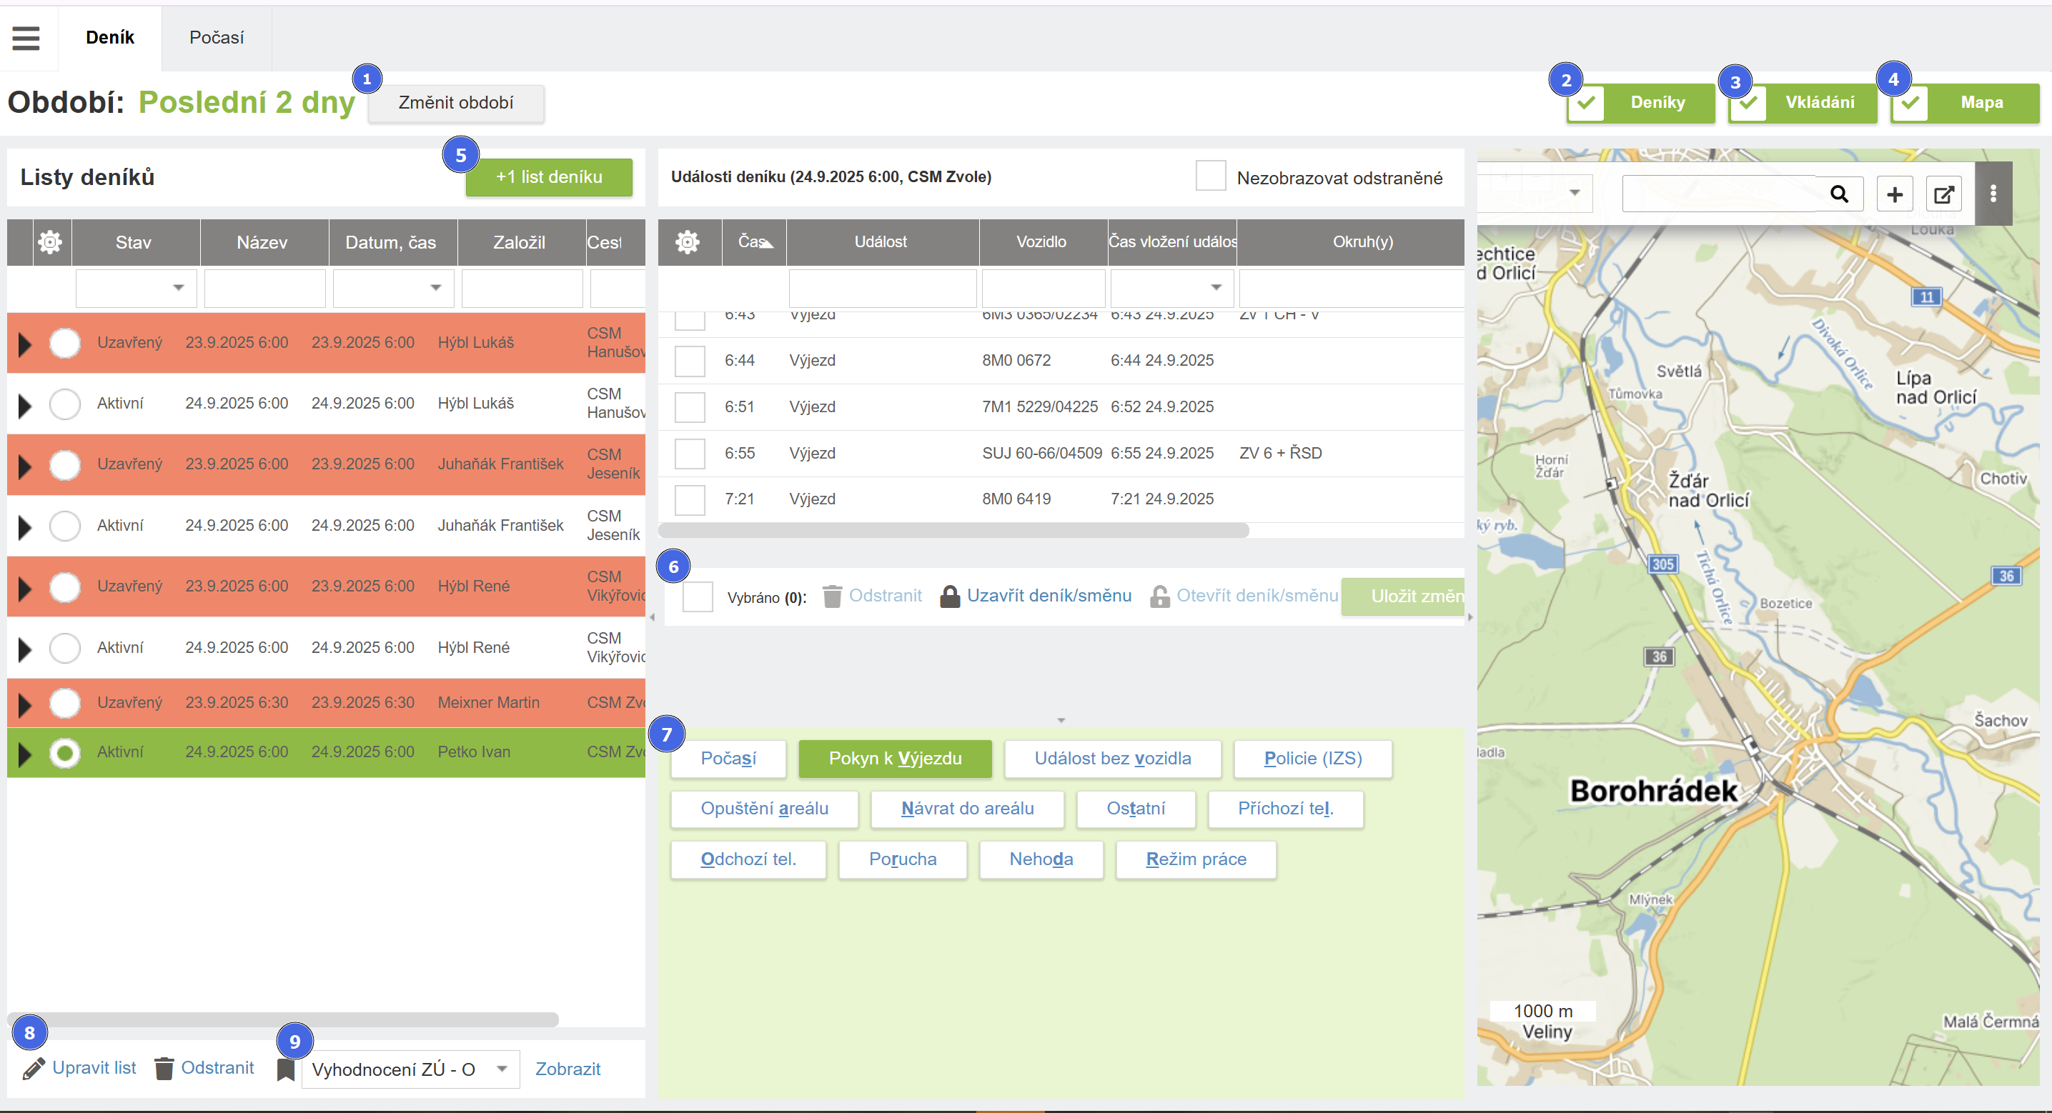
Task: Click the Upravit list pencil icon
Action: click(34, 1069)
